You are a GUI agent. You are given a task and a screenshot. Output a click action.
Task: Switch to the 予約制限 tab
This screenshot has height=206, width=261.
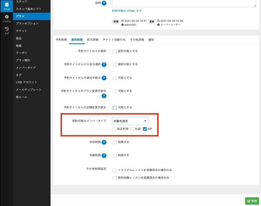coord(61,40)
